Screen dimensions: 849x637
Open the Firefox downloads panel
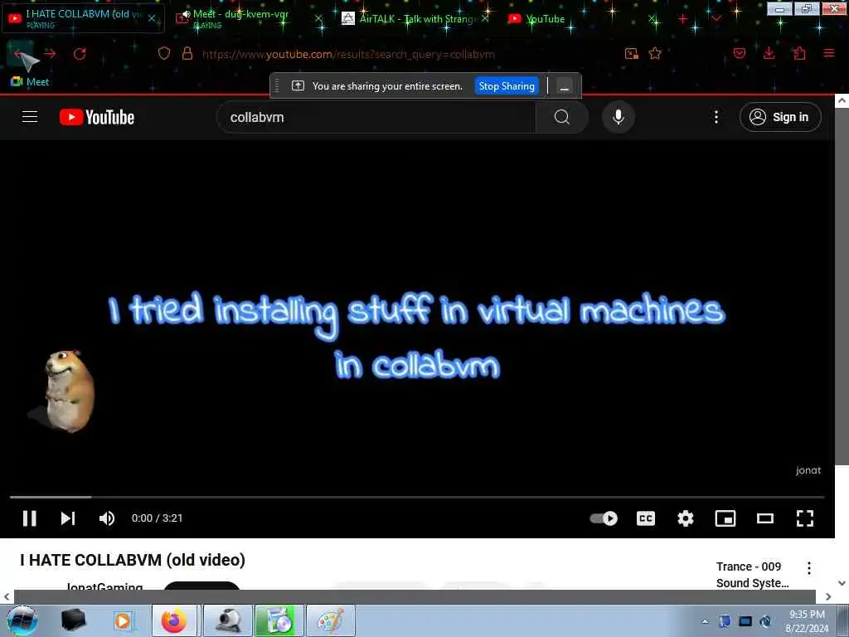click(x=769, y=53)
